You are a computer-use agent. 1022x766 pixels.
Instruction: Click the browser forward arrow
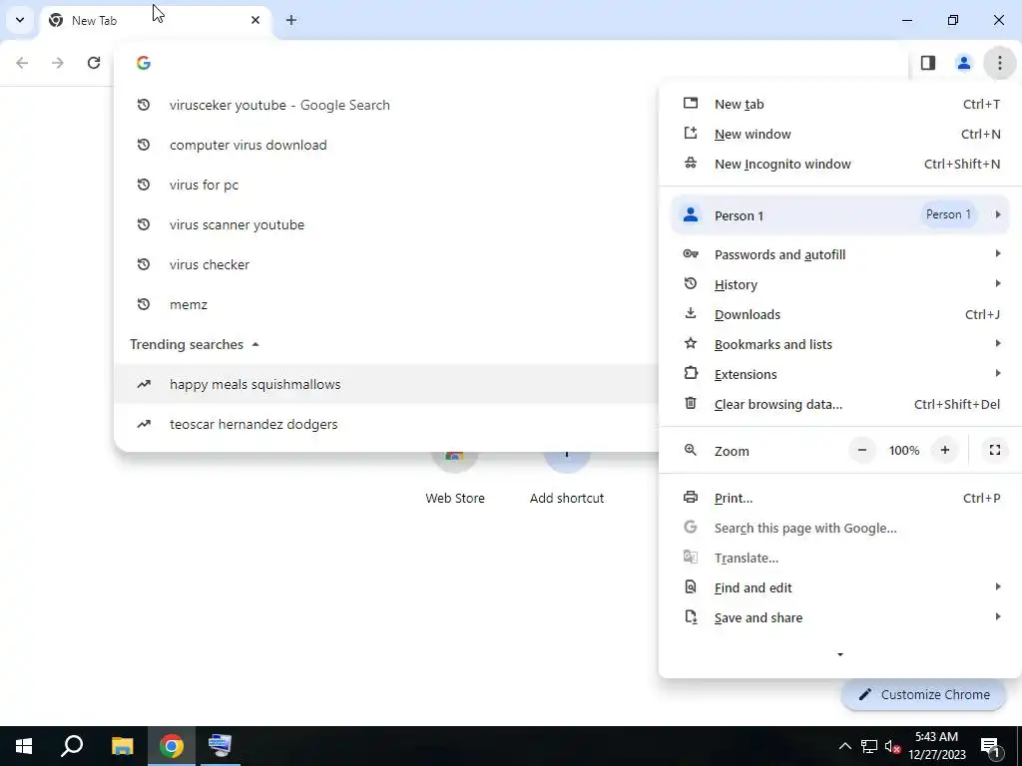58,63
